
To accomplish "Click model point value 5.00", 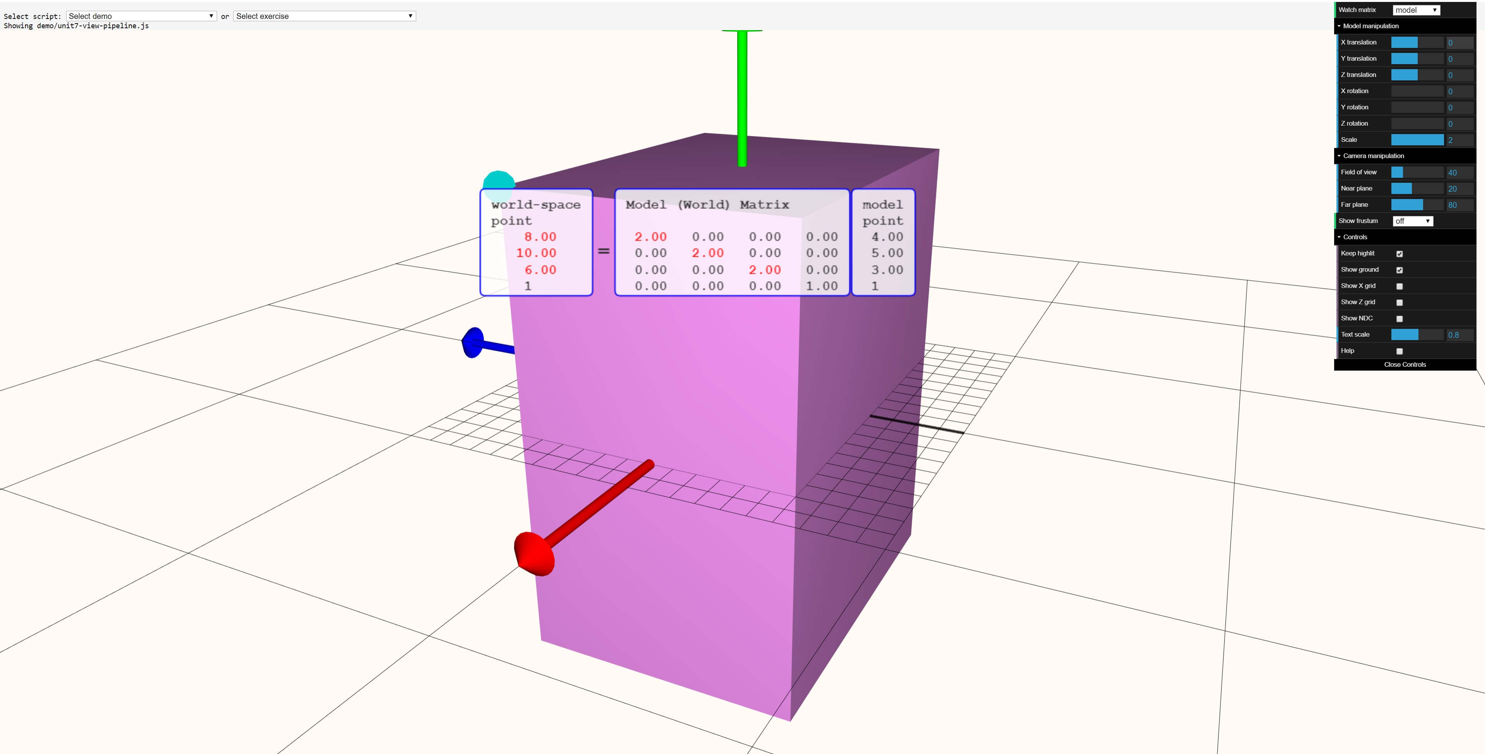I will [887, 253].
